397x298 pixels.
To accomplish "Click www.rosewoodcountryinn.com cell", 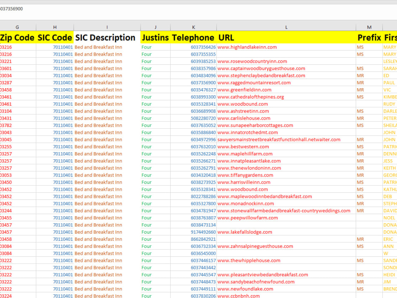I will pyautogui.click(x=286, y=61).
